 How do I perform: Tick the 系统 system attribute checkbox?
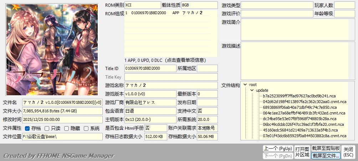(x=86, y=128)
